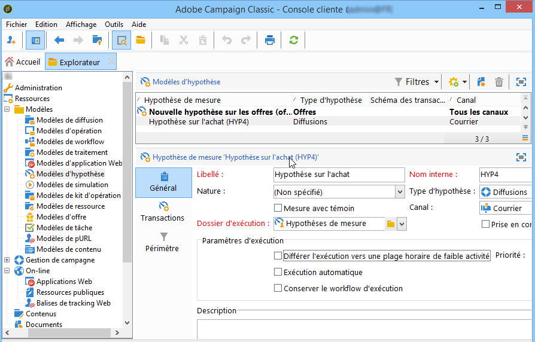Image resolution: width=535 pixels, height=342 pixels.
Task: Select Hypothèse sur l'achat (HYP4) row
Action: 327,122
